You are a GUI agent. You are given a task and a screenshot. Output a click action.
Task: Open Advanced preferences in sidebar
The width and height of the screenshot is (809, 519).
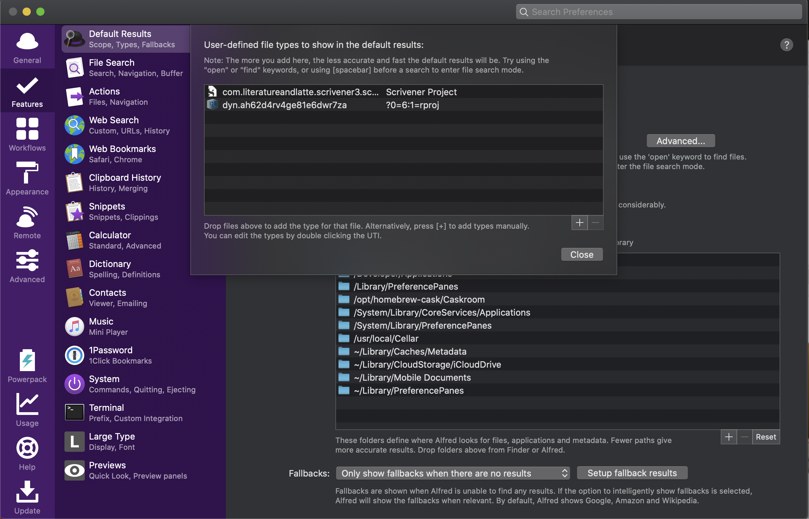pyautogui.click(x=27, y=266)
